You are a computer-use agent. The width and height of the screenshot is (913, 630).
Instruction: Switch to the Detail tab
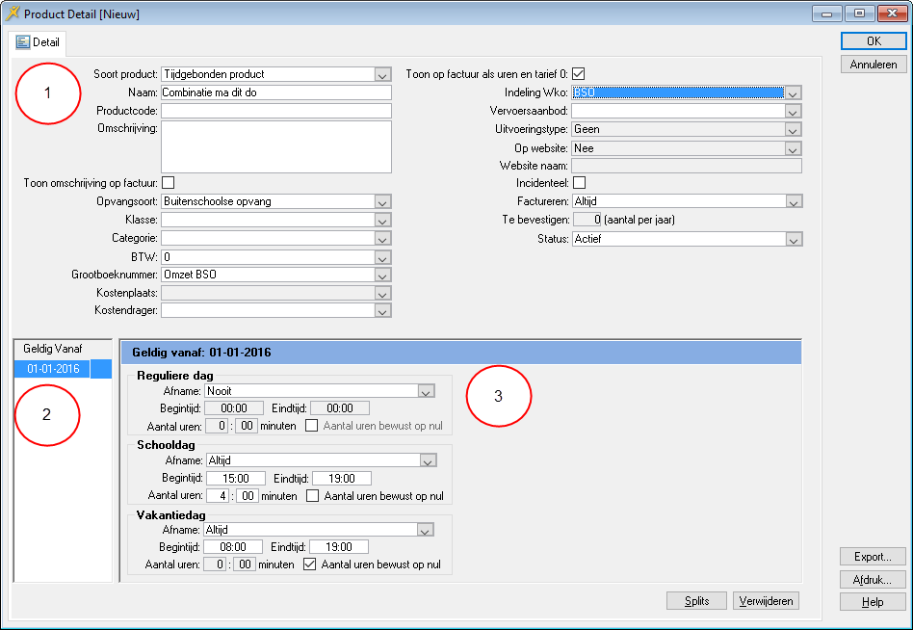click(x=39, y=42)
